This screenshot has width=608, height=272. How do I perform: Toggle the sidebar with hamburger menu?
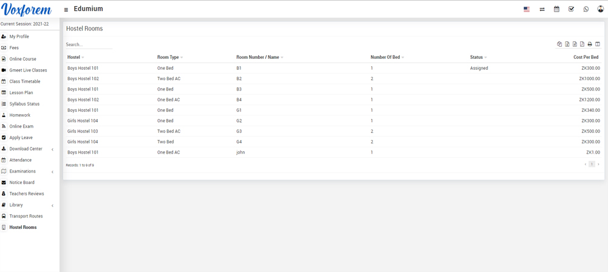point(66,10)
